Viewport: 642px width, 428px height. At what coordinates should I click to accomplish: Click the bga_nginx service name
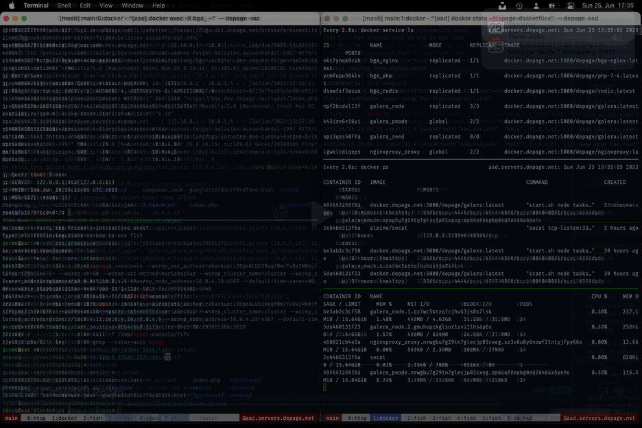click(383, 60)
